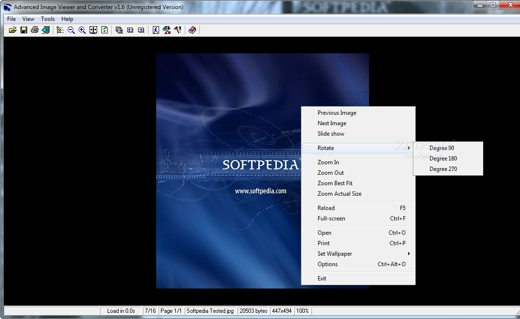520x319 pixels.
Task: Select Zoom Actual Size option
Action: click(x=359, y=194)
